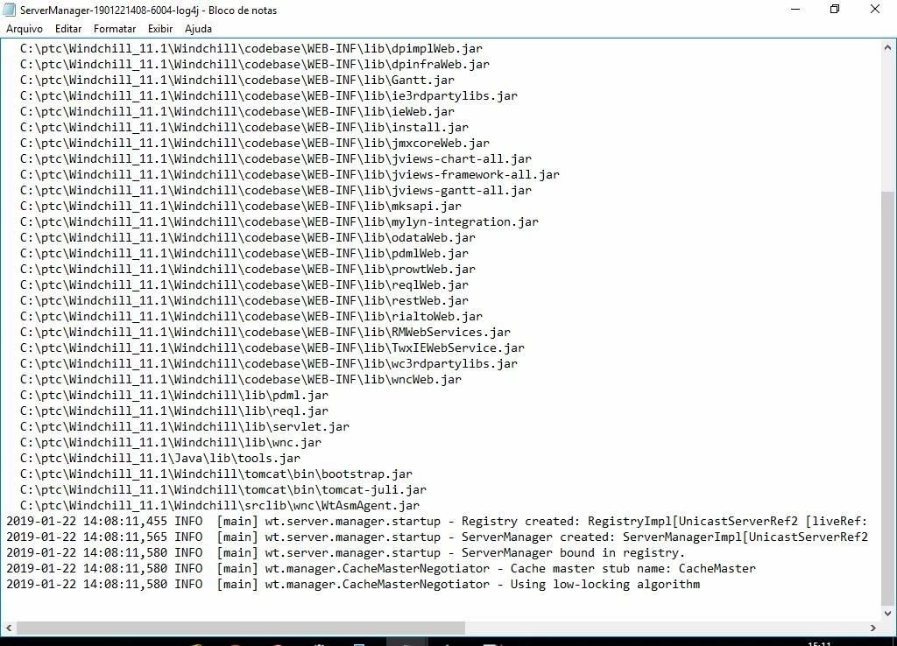Click the line ending in restWeb.jar
This screenshot has width=897, height=646.
click(x=244, y=300)
